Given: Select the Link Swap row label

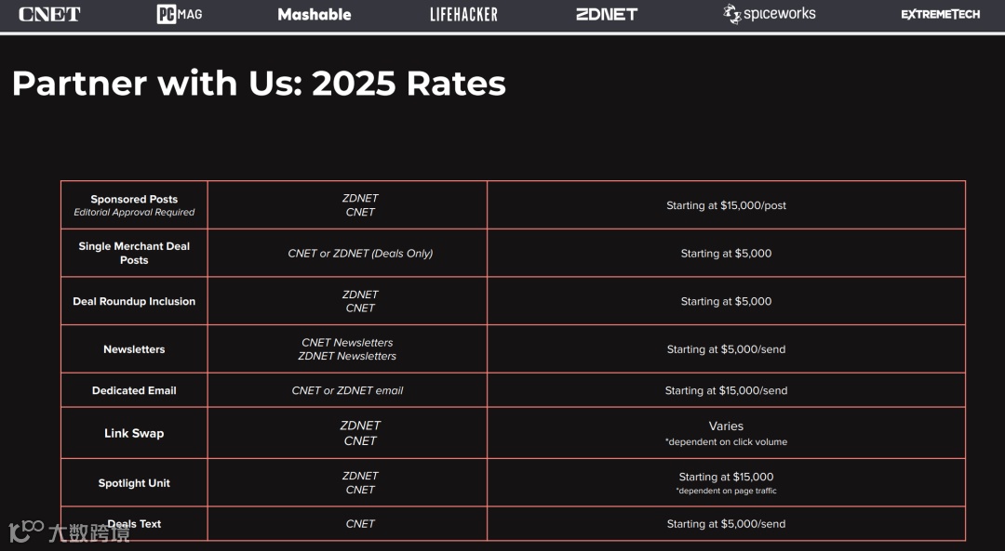Looking at the screenshot, I should [134, 433].
